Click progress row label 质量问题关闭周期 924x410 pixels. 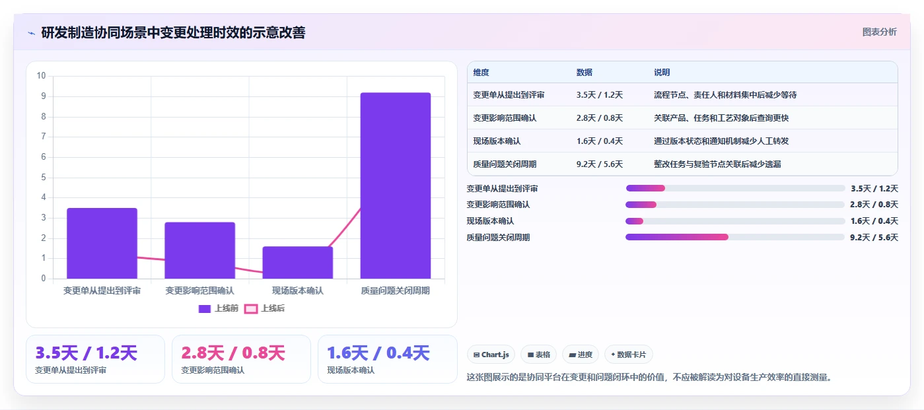point(498,238)
